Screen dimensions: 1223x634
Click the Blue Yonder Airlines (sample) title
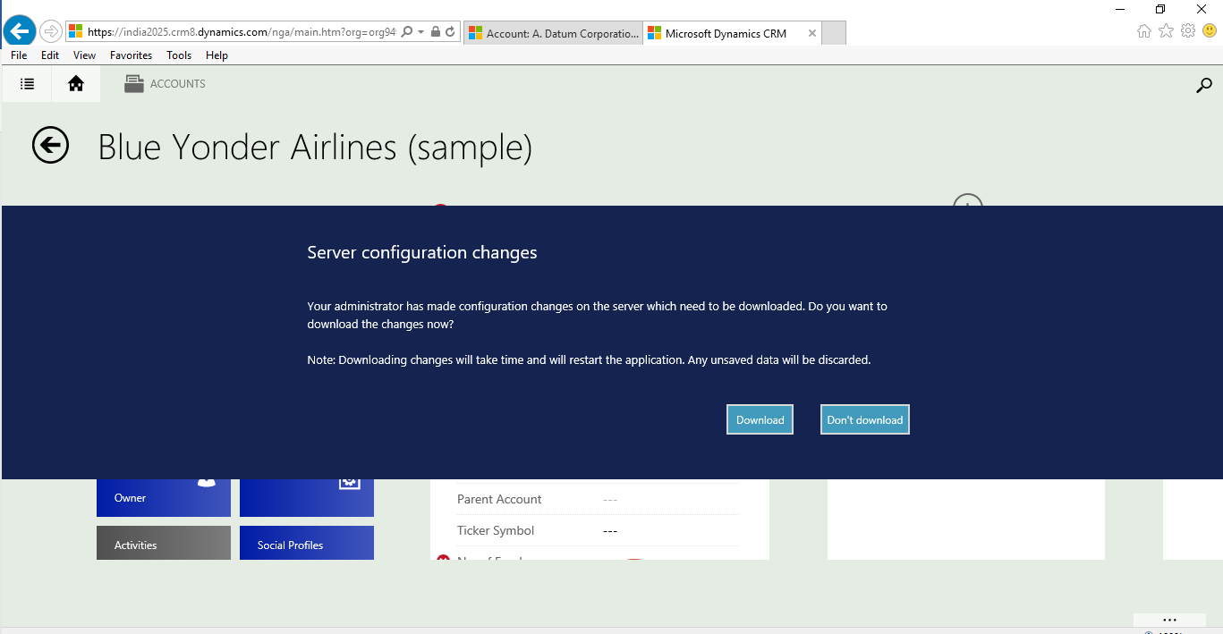(x=315, y=148)
